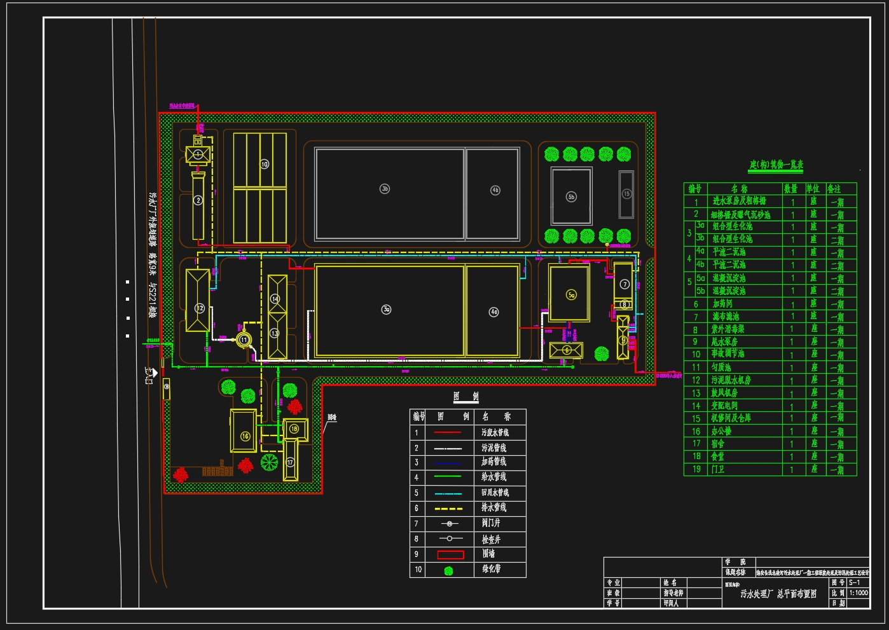Image resolution: width=889 pixels, height=630 pixels.
Task: Select table cell 变配电间
Action: [724, 406]
